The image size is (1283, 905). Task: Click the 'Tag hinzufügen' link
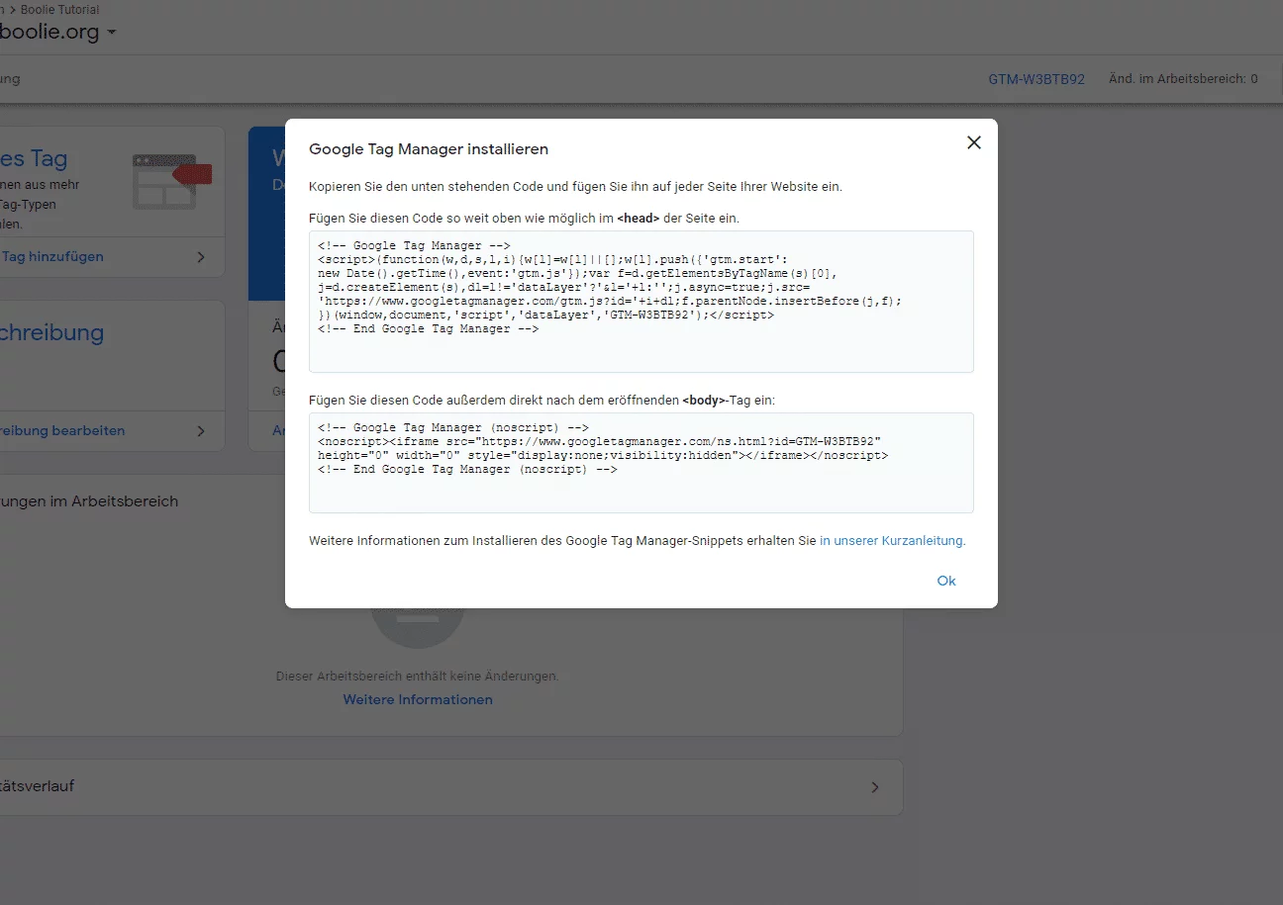52,256
